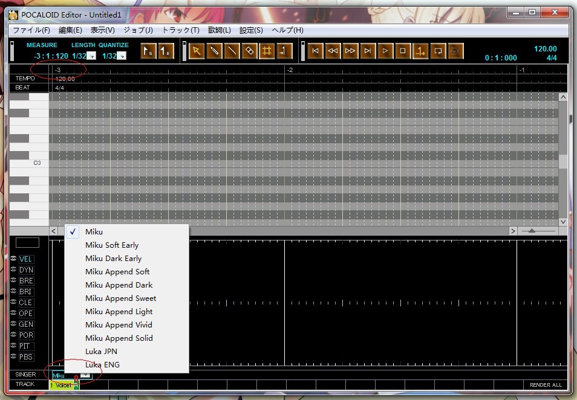
Task: Select the line tool
Action: [x=232, y=51]
